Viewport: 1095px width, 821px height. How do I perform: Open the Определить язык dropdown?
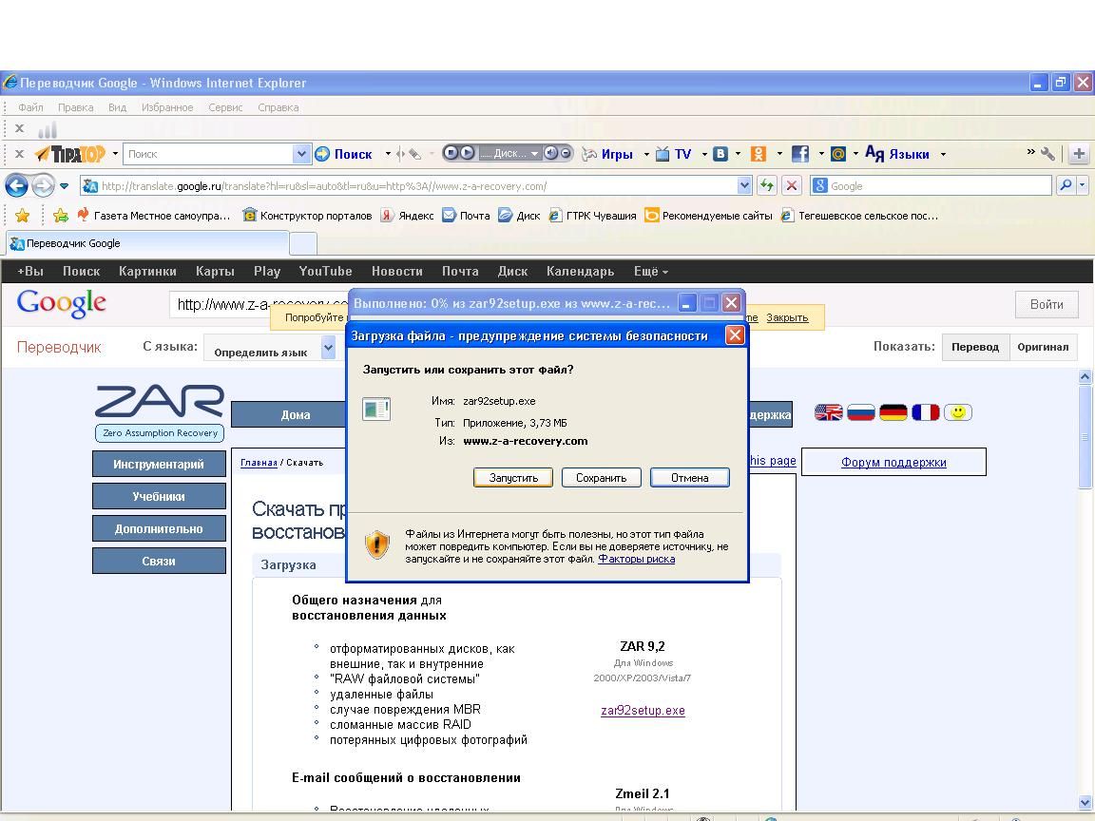270,347
